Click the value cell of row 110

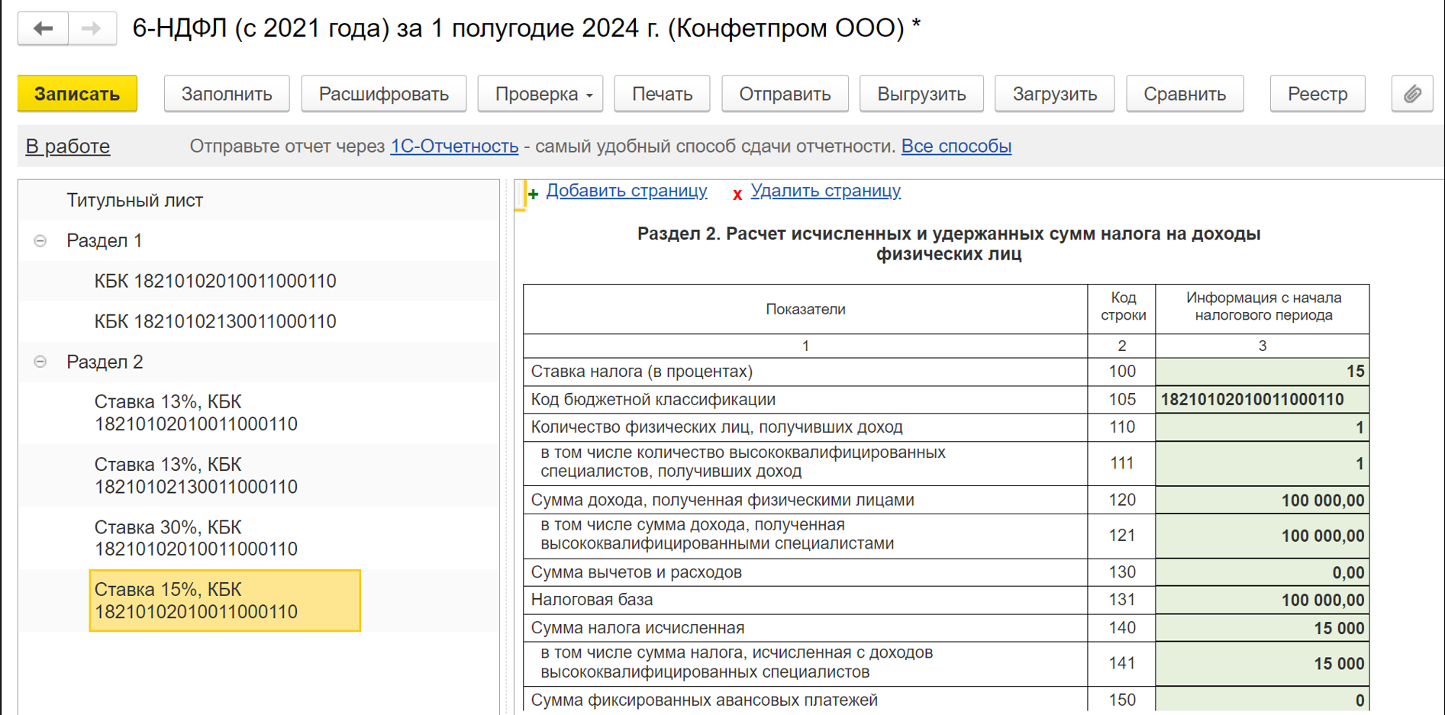(1262, 427)
